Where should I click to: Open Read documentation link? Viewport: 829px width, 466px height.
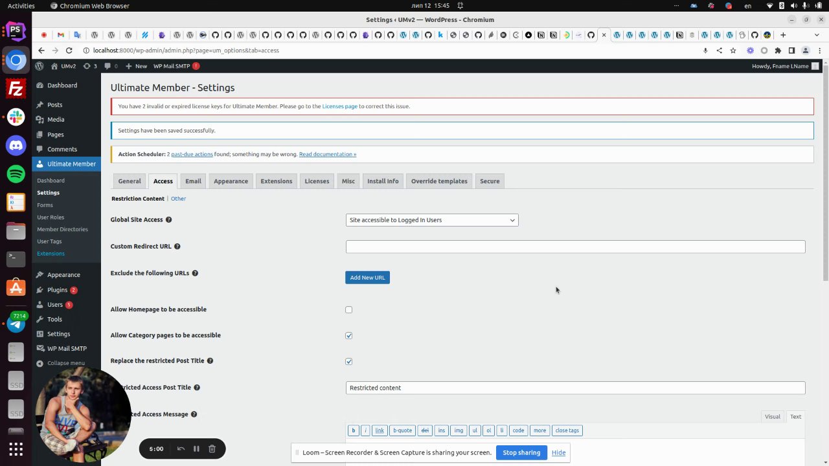pyautogui.click(x=328, y=154)
